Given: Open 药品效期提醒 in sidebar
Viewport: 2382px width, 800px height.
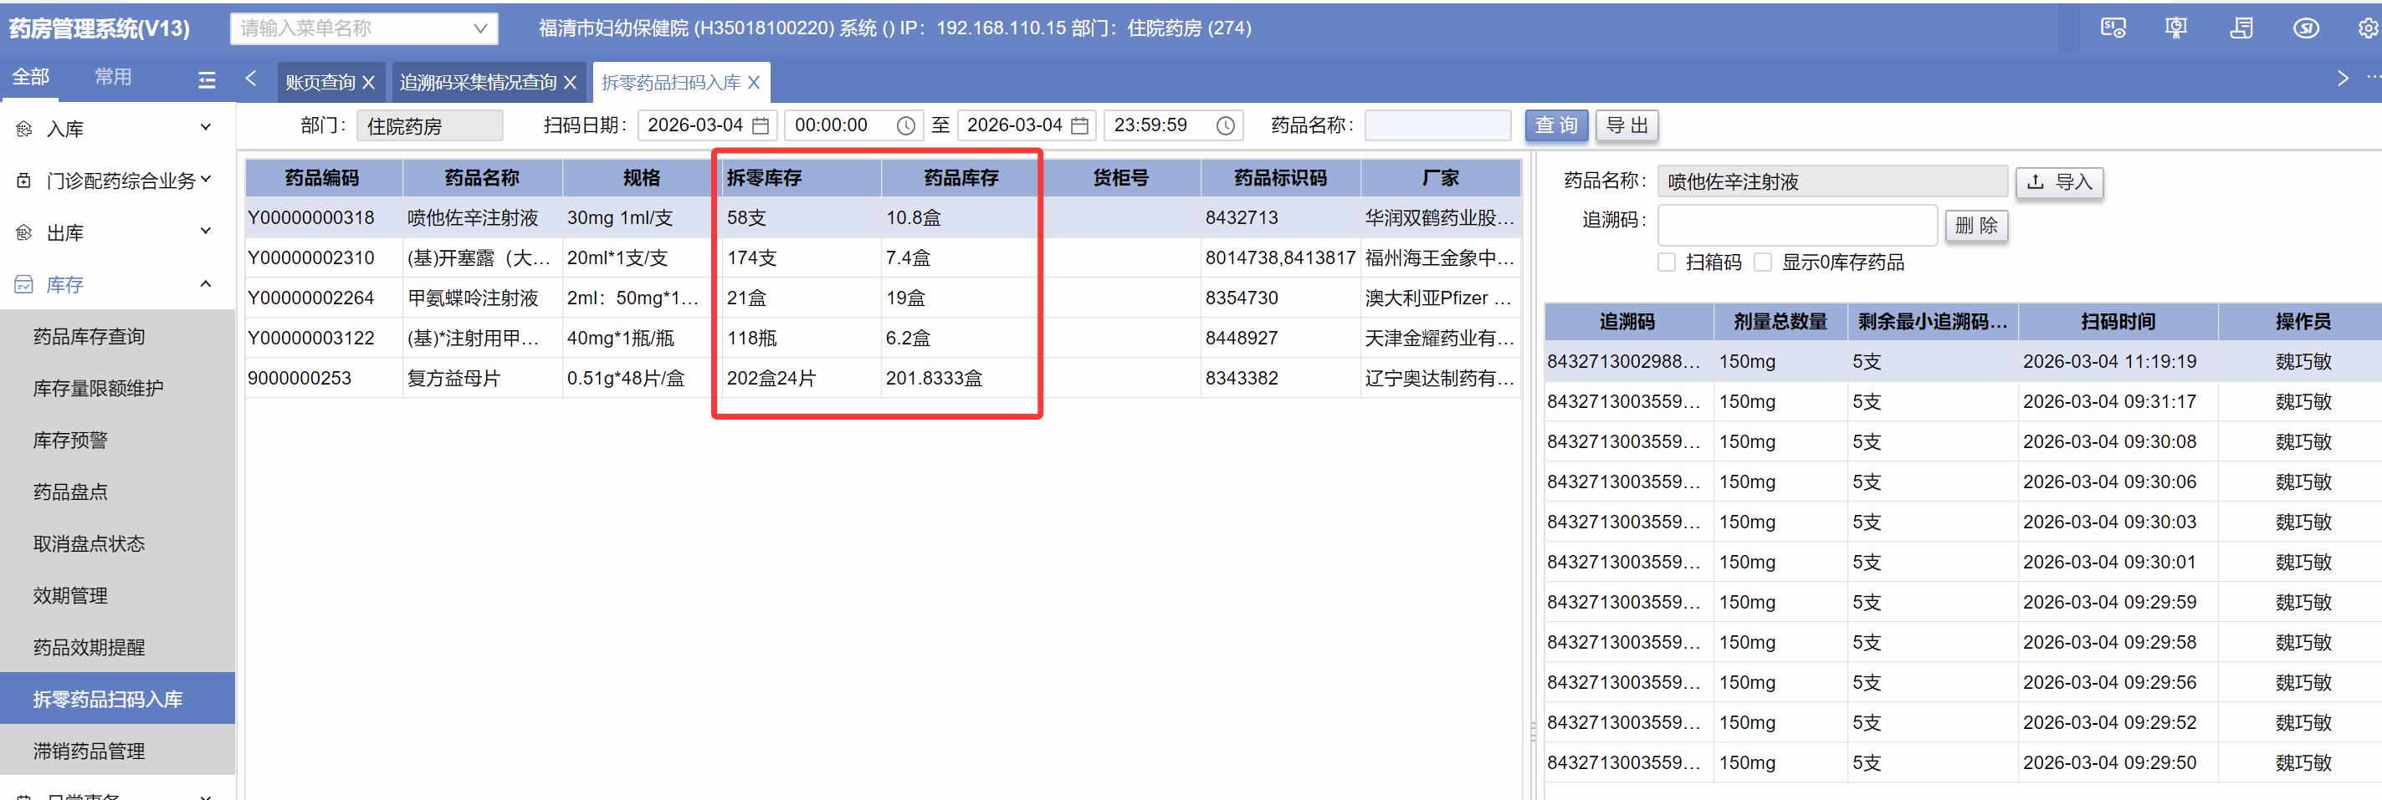Looking at the screenshot, I should [x=116, y=647].
